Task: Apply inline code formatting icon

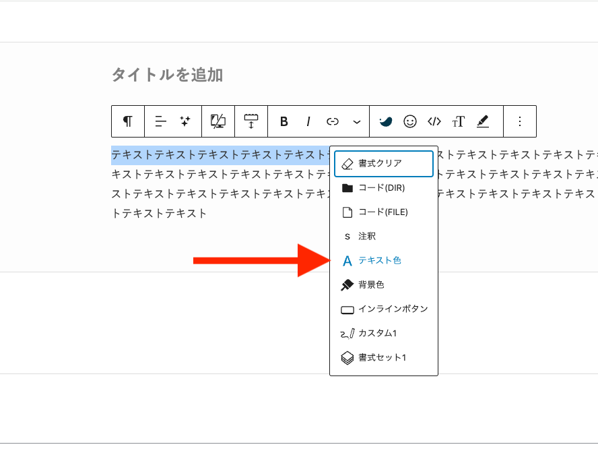Action: (x=434, y=121)
